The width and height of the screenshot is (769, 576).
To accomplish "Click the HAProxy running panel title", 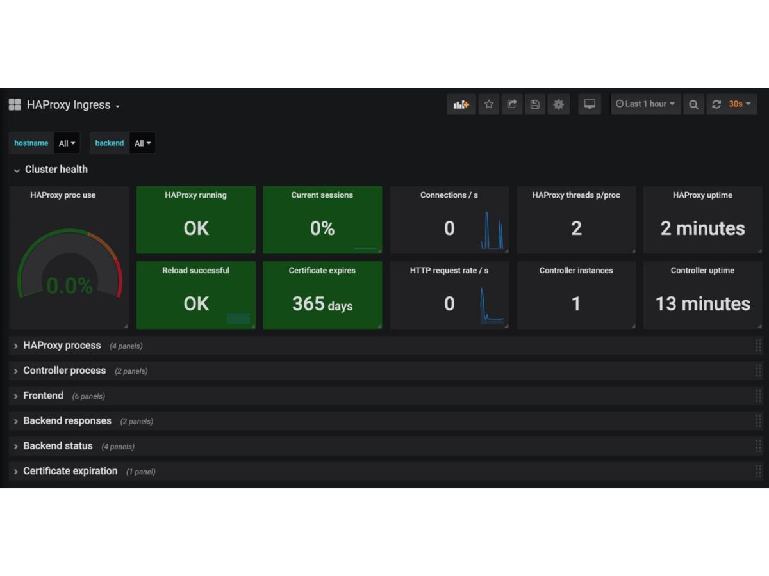I will (195, 195).
